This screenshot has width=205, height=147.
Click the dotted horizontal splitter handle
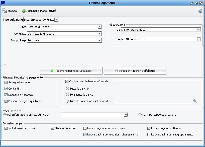coord(102,65)
